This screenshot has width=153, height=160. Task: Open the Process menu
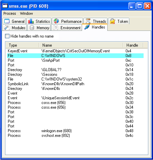pos(10,13)
